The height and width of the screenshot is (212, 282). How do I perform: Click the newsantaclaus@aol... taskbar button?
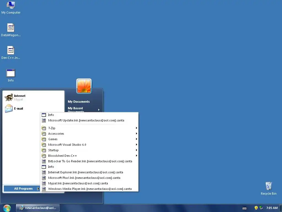point(38,208)
